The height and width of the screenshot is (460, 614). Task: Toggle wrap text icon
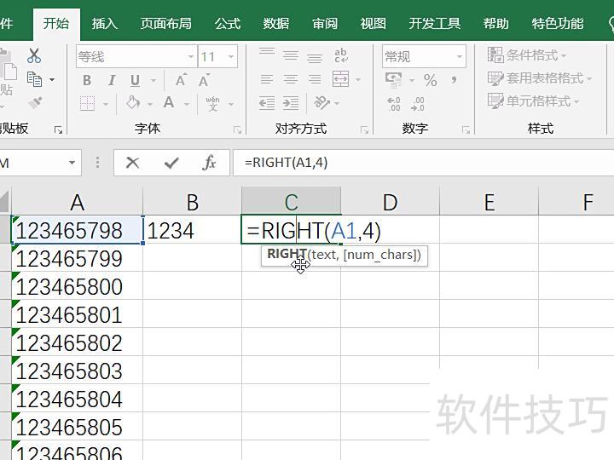[341, 55]
